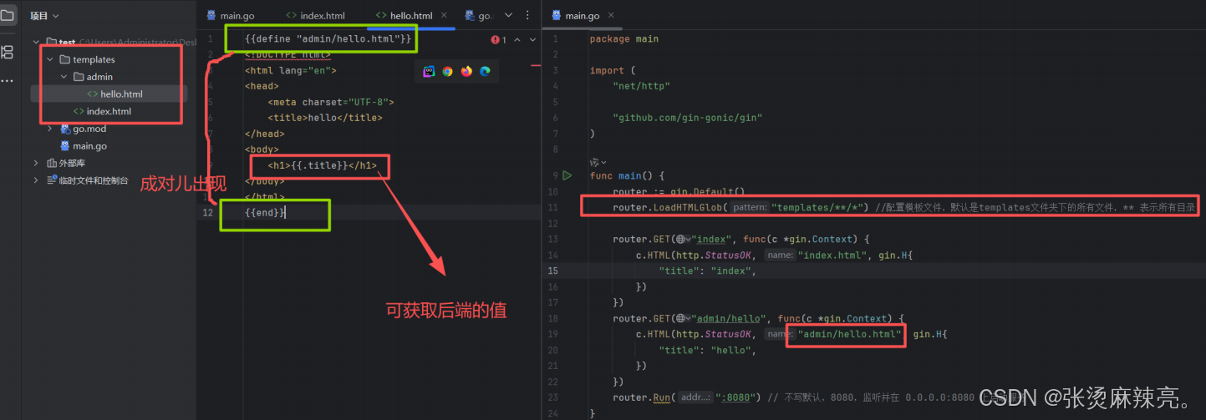Collapse the test project root chevron
This screenshot has width=1206, height=420.
click(36, 43)
